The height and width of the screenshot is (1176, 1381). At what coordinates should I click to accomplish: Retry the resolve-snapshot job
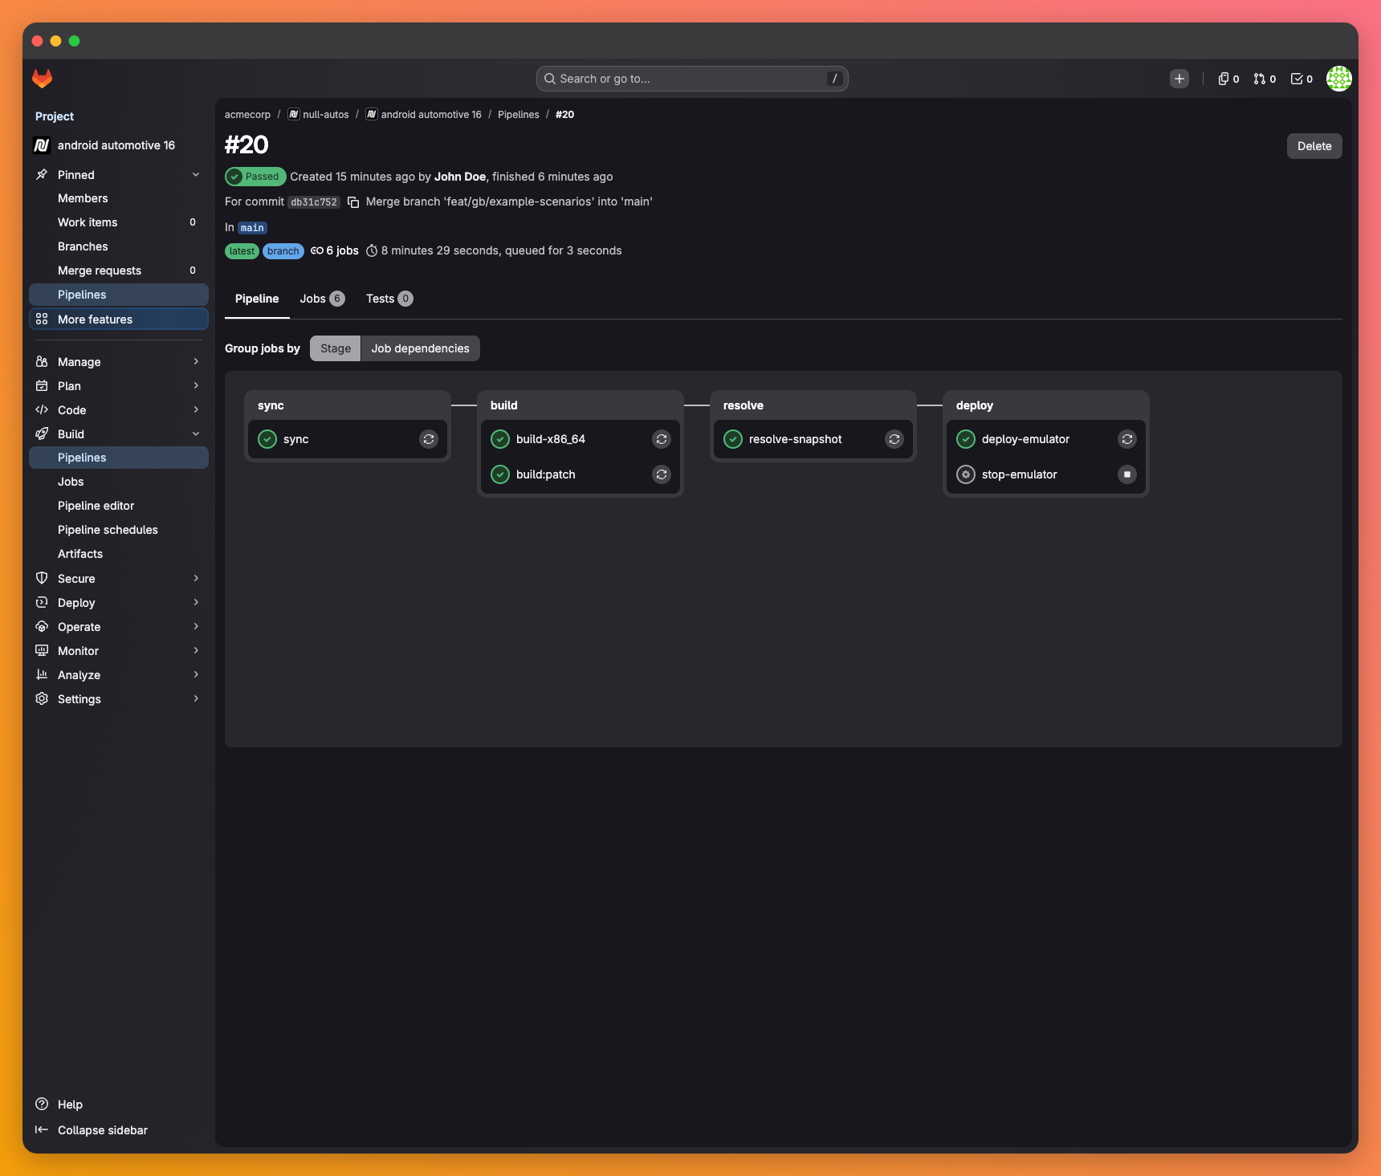pos(894,439)
